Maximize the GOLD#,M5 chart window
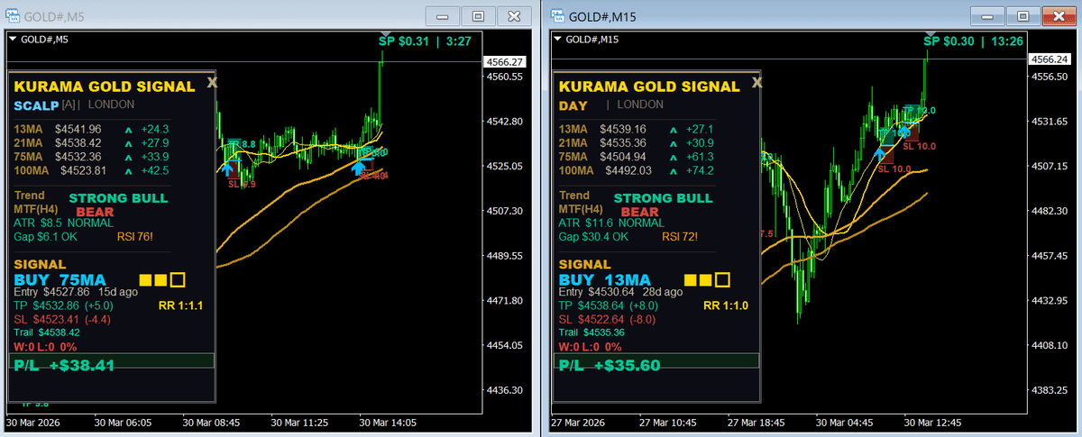Screen dimensions: 1082x437 coord(479,16)
